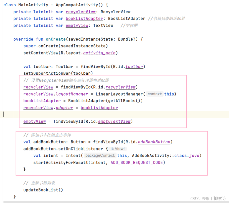Image resolution: width=229 pixels, height=203 pixels.
Task: Click the 'it: View!' inlay hint
Action: tap(117, 149)
